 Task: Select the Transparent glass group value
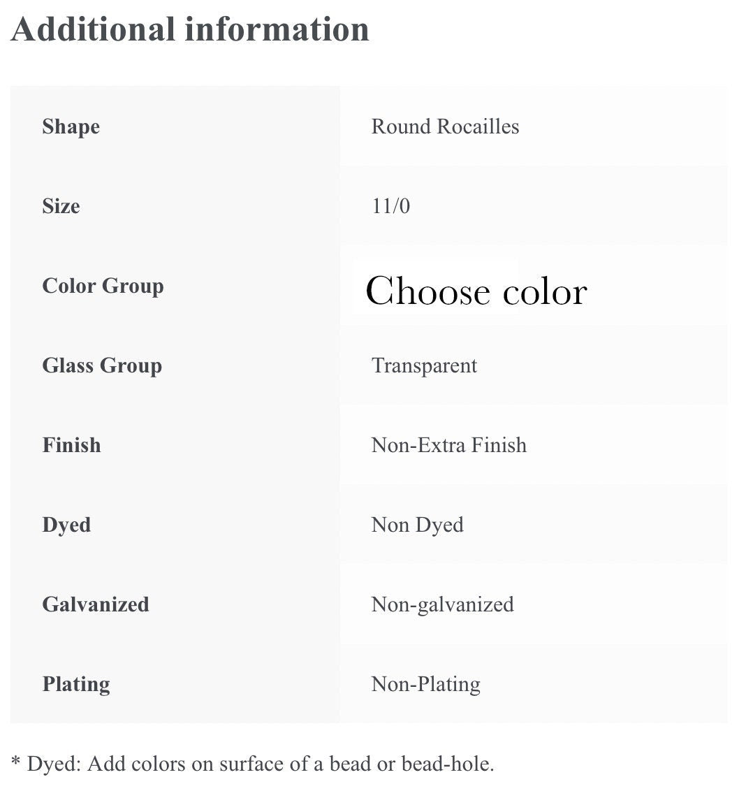point(424,365)
